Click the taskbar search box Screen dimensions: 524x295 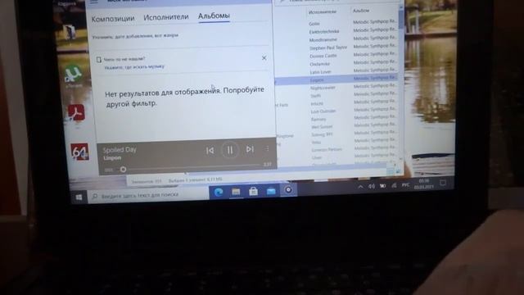tap(148, 195)
